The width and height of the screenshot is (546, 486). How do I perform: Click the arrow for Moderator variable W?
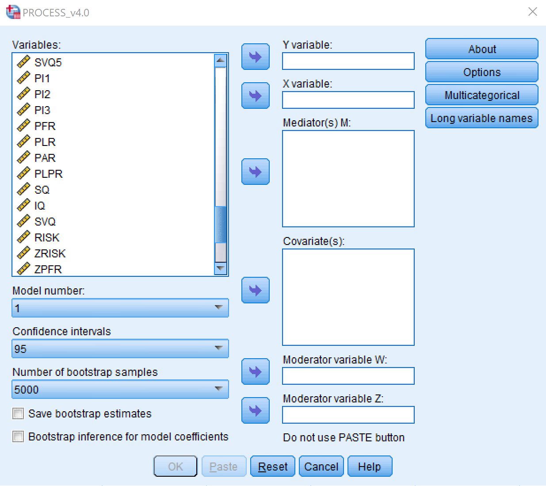tap(255, 371)
